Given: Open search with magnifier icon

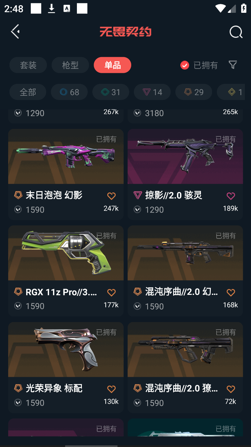Looking at the screenshot, I should 236,32.
